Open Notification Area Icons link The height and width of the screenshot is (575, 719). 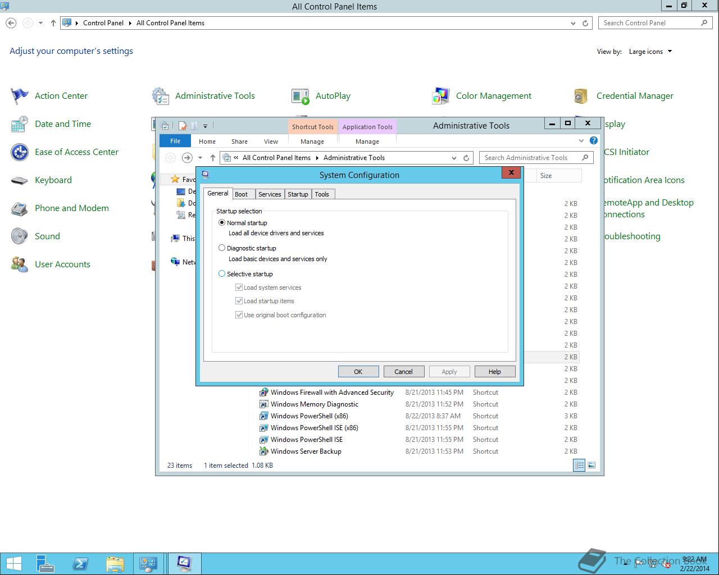click(x=643, y=180)
